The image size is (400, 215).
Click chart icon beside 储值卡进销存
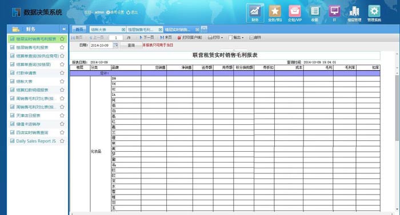coord(12,124)
